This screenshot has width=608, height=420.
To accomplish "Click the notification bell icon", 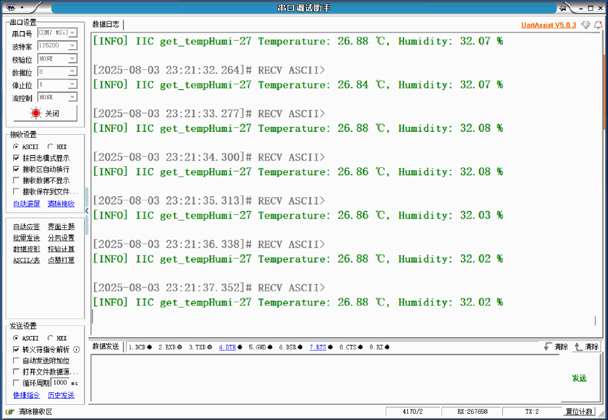I will coord(598,25).
